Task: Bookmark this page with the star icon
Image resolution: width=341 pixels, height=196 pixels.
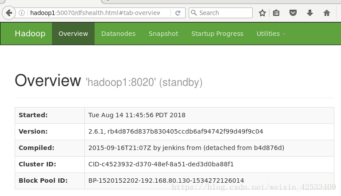Action: [x=262, y=13]
